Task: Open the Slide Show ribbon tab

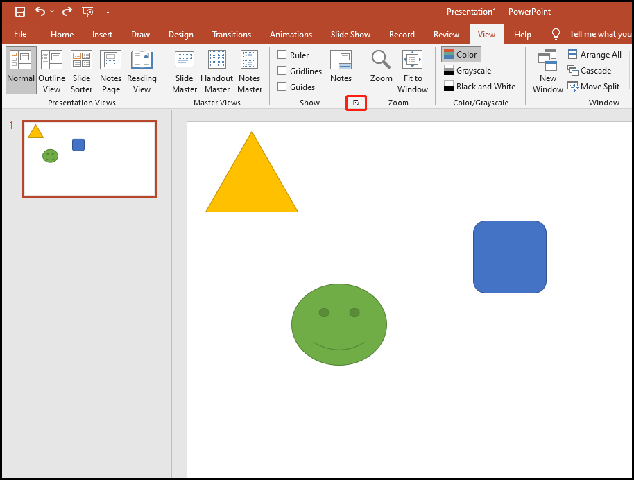Action: tap(350, 34)
